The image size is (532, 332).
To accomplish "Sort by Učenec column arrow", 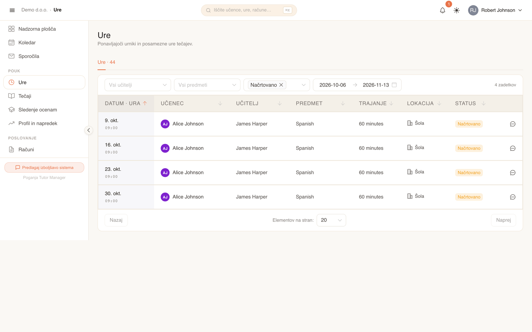I will click(220, 103).
